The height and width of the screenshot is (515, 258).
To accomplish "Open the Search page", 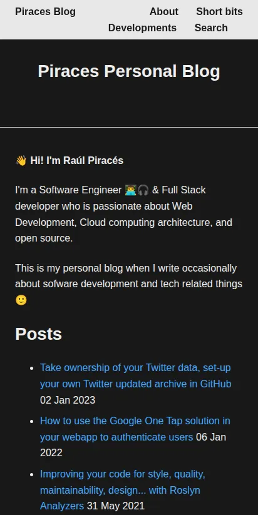I will (211, 28).
